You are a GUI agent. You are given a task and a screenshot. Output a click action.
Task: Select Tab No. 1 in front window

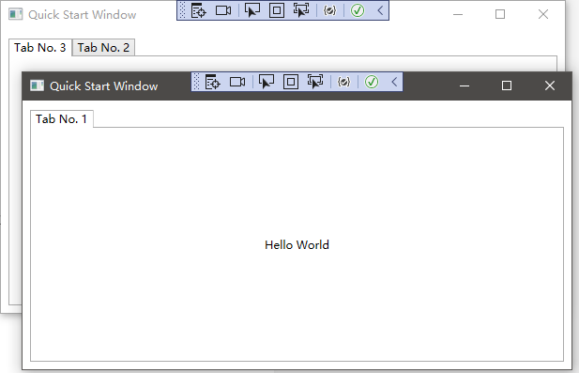pos(61,119)
